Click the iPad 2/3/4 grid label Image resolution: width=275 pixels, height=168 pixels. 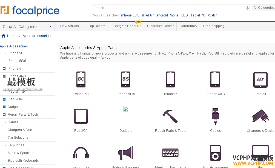(x=81, y=131)
